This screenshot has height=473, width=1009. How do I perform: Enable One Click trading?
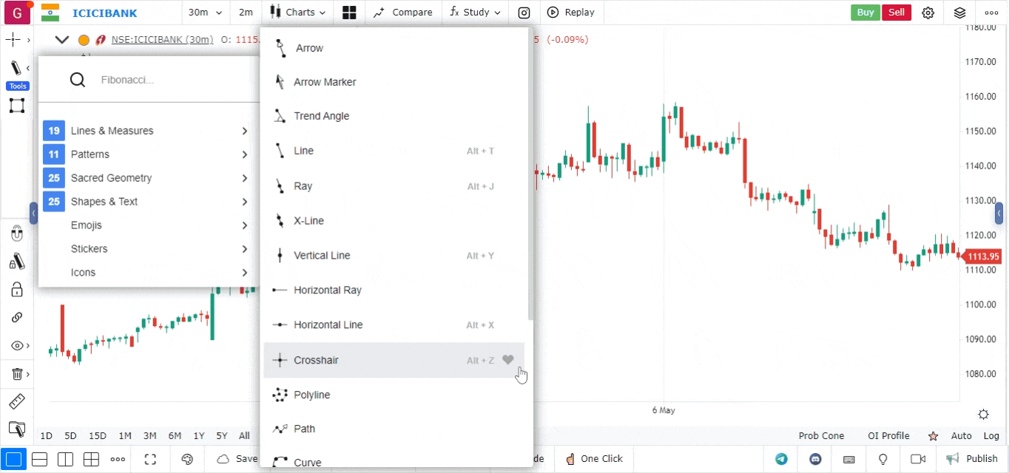(594, 459)
